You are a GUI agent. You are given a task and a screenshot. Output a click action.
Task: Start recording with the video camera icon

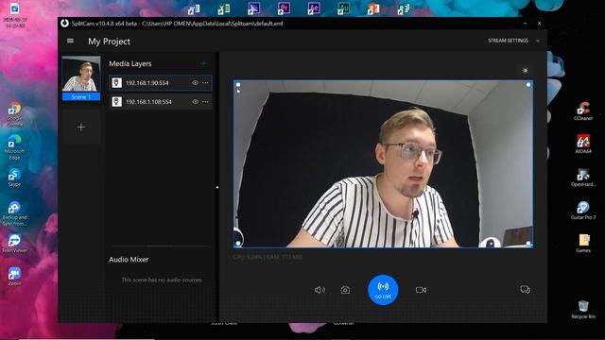click(x=421, y=290)
